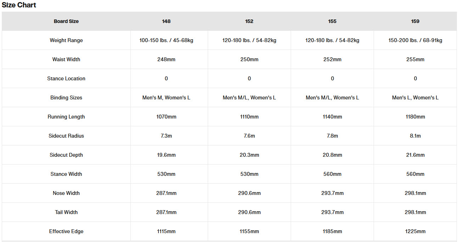This screenshot has height=242, width=458.
Task: Select the 152 board size header
Action: (249, 21)
